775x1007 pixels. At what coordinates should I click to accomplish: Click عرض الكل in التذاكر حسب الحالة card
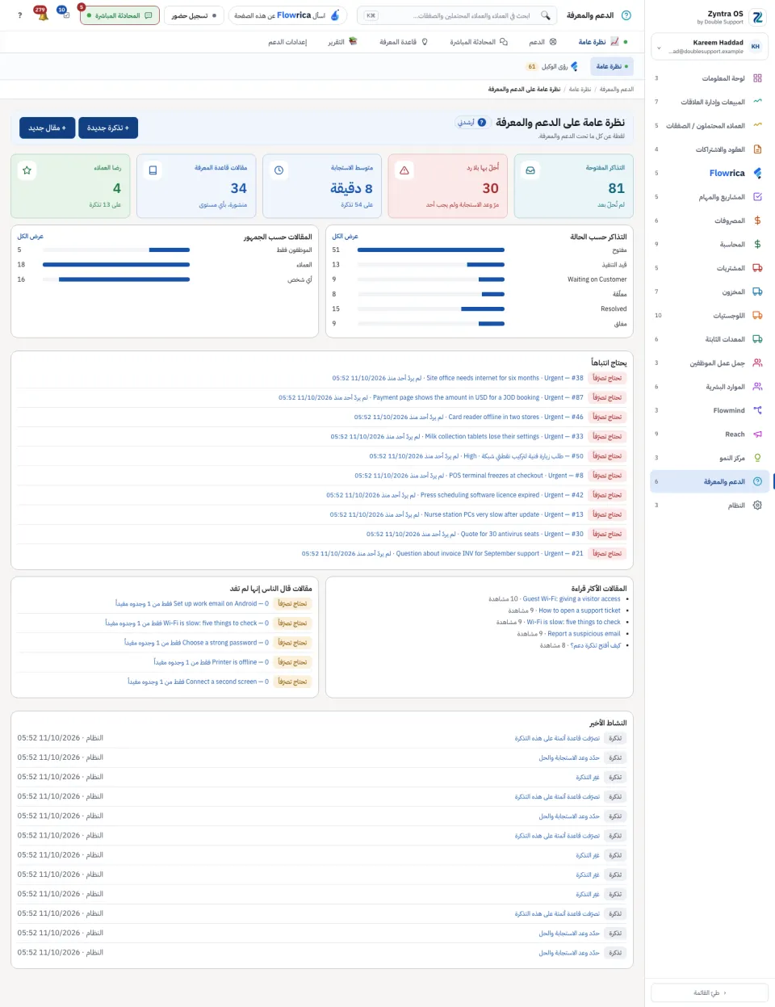coord(346,237)
